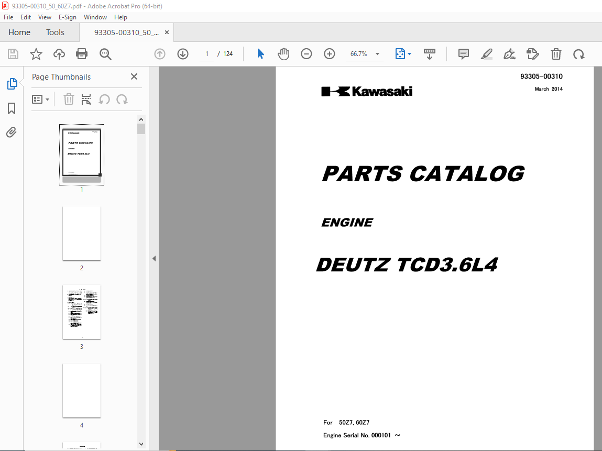Click the March 2014 date text

click(x=549, y=89)
